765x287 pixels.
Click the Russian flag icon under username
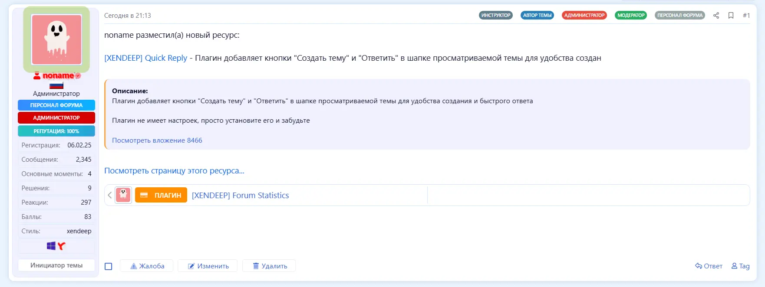point(56,85)
